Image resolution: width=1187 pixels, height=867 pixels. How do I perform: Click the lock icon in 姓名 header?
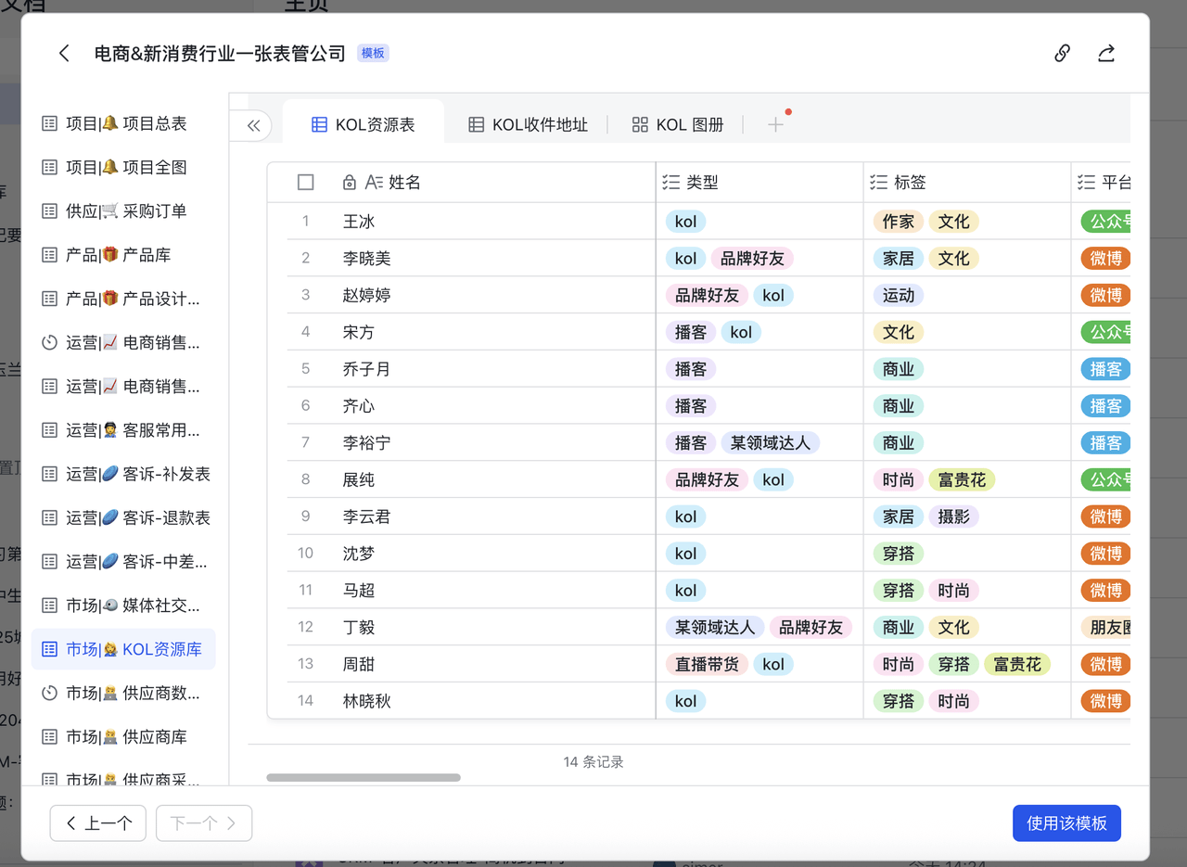(x=350, y=183)
